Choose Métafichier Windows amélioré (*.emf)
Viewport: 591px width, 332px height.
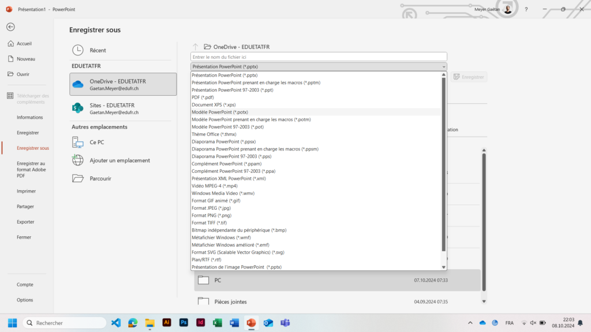click(x=316, y=245)
